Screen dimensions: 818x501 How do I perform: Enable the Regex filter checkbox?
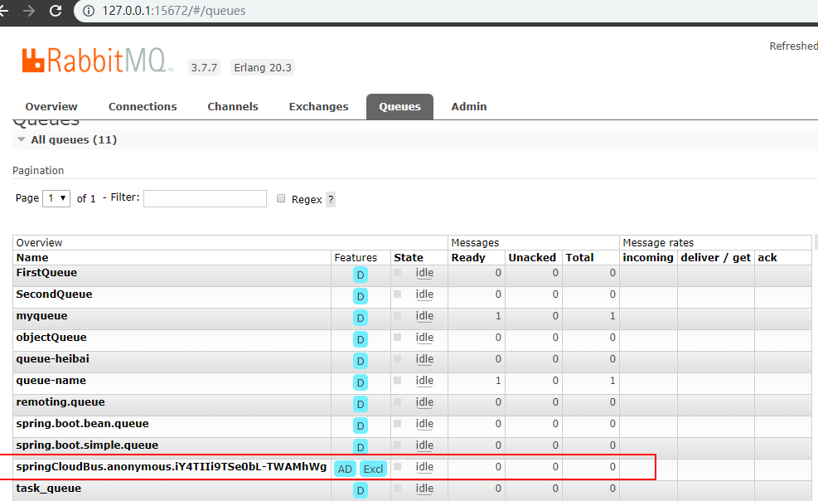point(282,199)
